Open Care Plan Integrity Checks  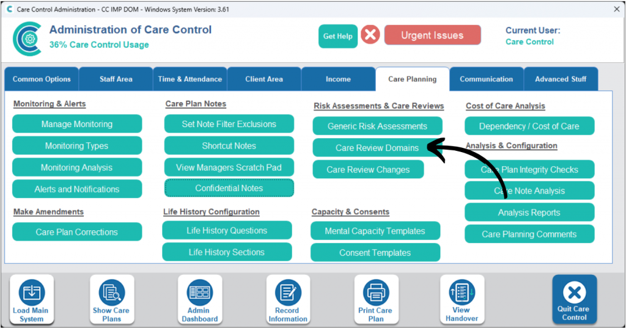tap(529, 169)
